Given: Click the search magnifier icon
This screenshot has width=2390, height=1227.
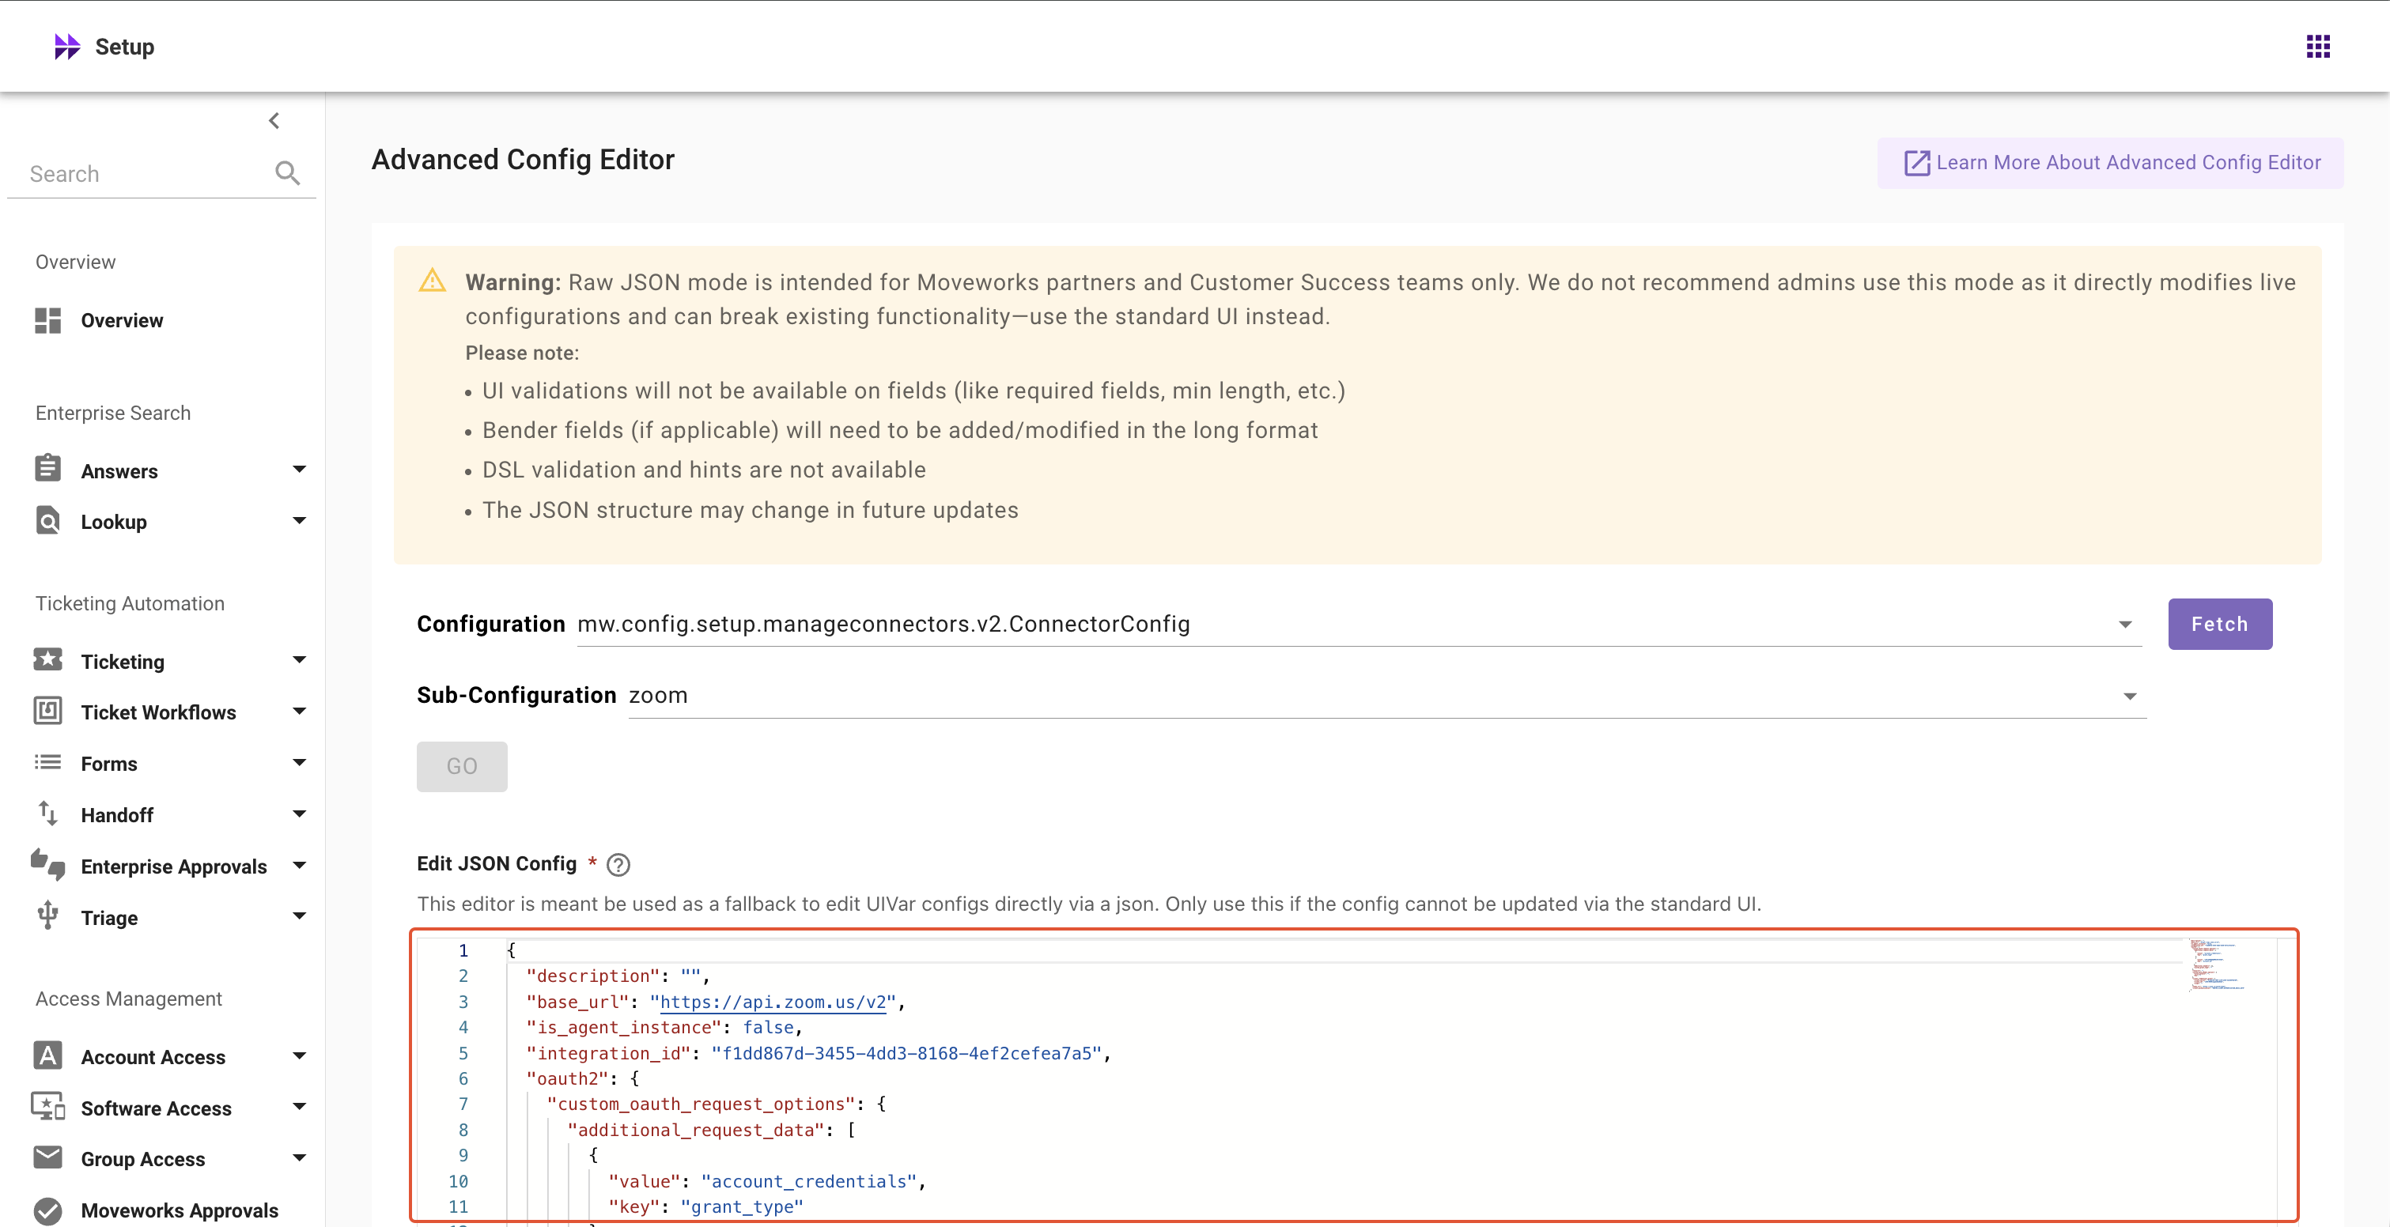Looking at the screenshot, I should click(288, 173).
